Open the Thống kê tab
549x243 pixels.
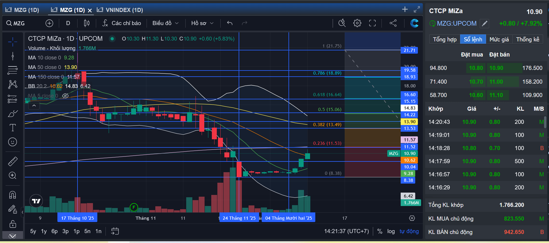point(528,39)
